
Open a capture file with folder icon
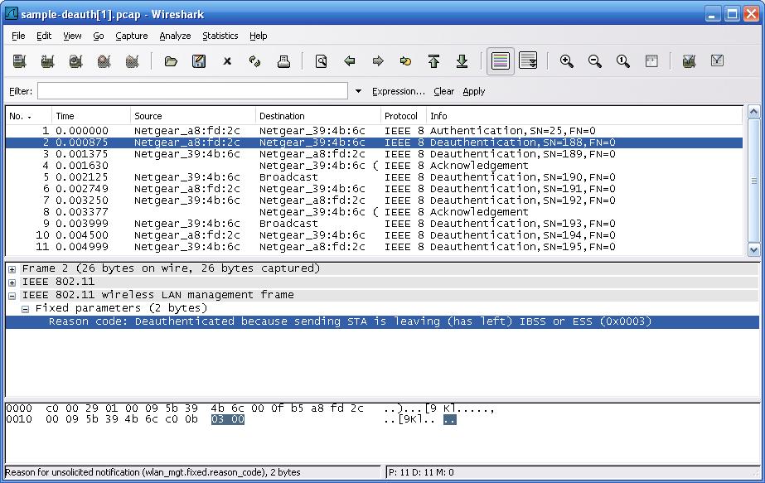pyautogui.click(x=170, y=61)
